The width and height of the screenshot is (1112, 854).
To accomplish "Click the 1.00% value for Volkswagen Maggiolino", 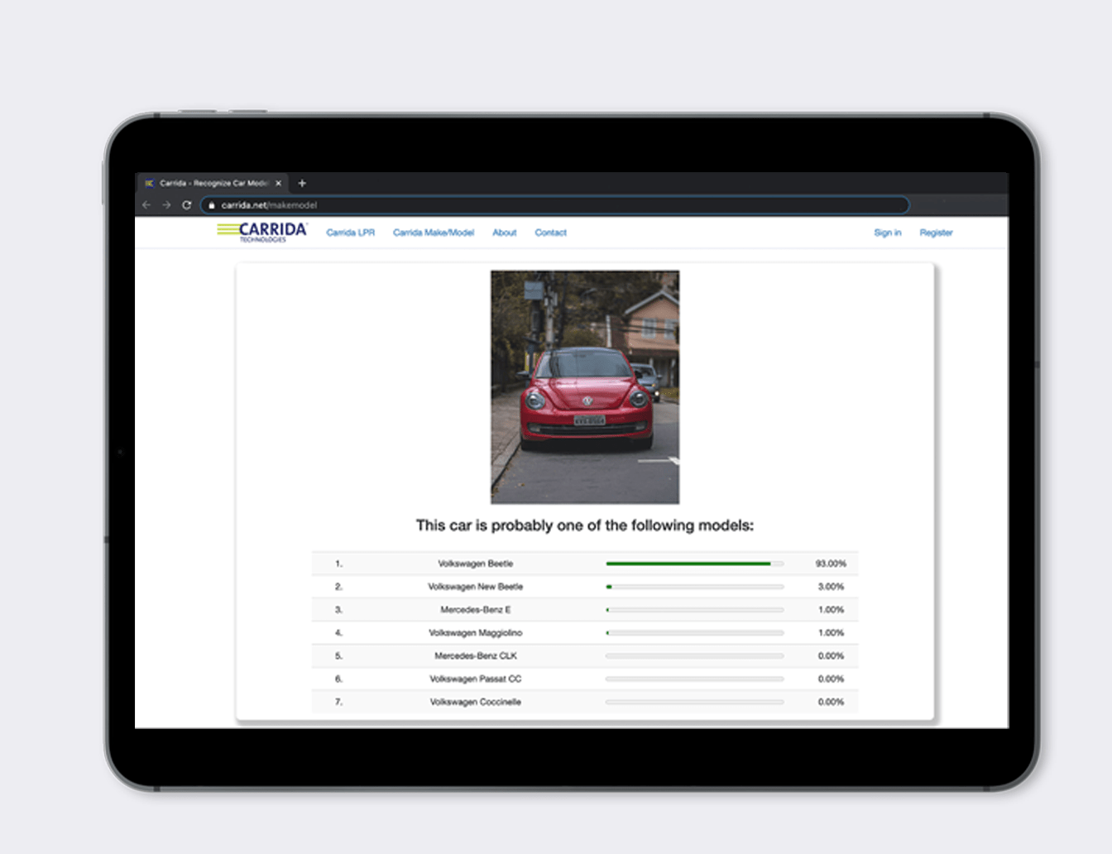I will pyautogui.click(x=832, y=633).
